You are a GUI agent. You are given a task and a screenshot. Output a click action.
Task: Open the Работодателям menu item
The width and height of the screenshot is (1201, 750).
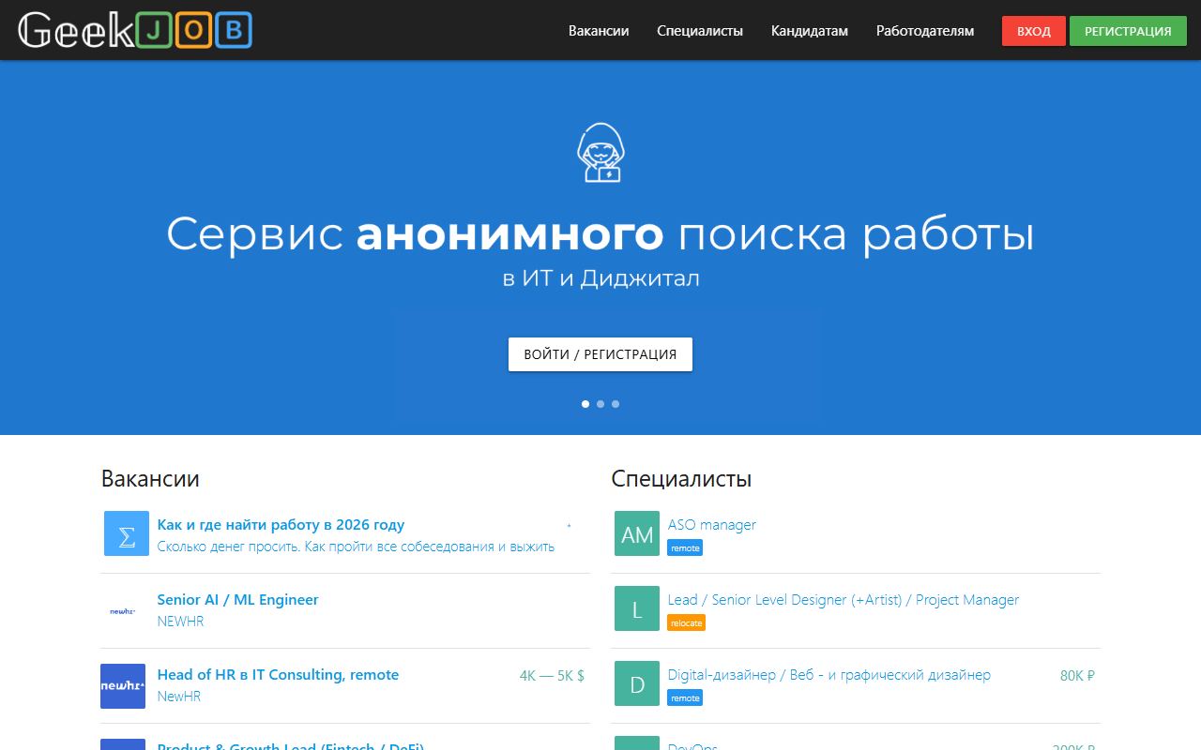pos(925,31)
